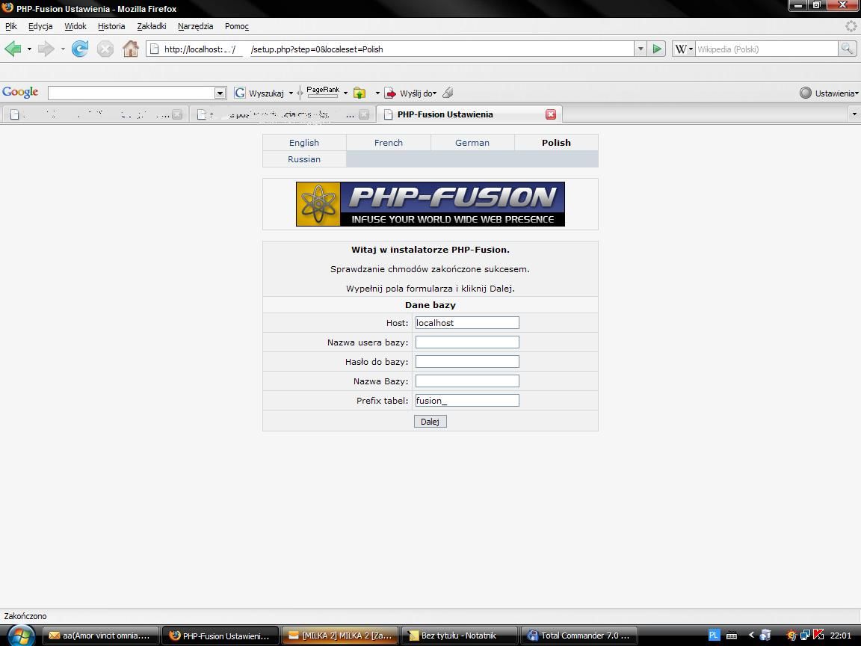Click the Wyślij do send icon
The height and width of the screenshot is (646, 861).
point(390,93)
